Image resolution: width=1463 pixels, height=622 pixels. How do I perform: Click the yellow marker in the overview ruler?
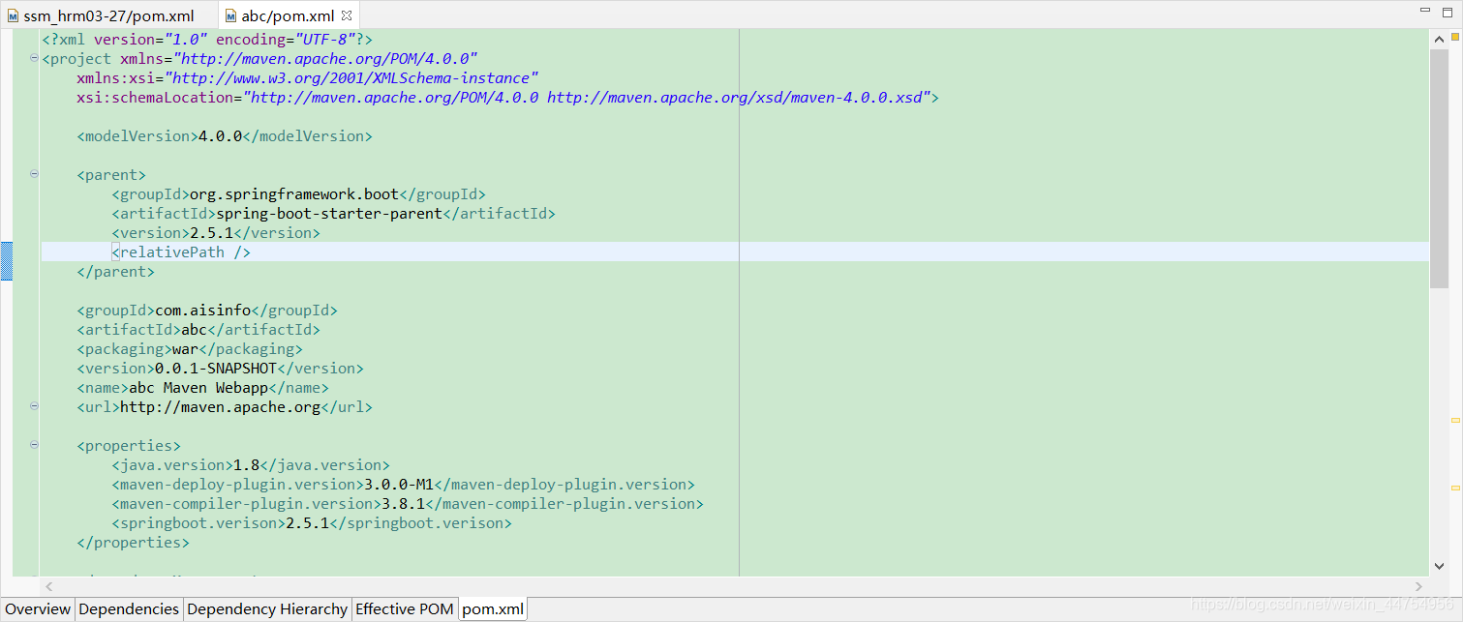tap(1454, 419)
